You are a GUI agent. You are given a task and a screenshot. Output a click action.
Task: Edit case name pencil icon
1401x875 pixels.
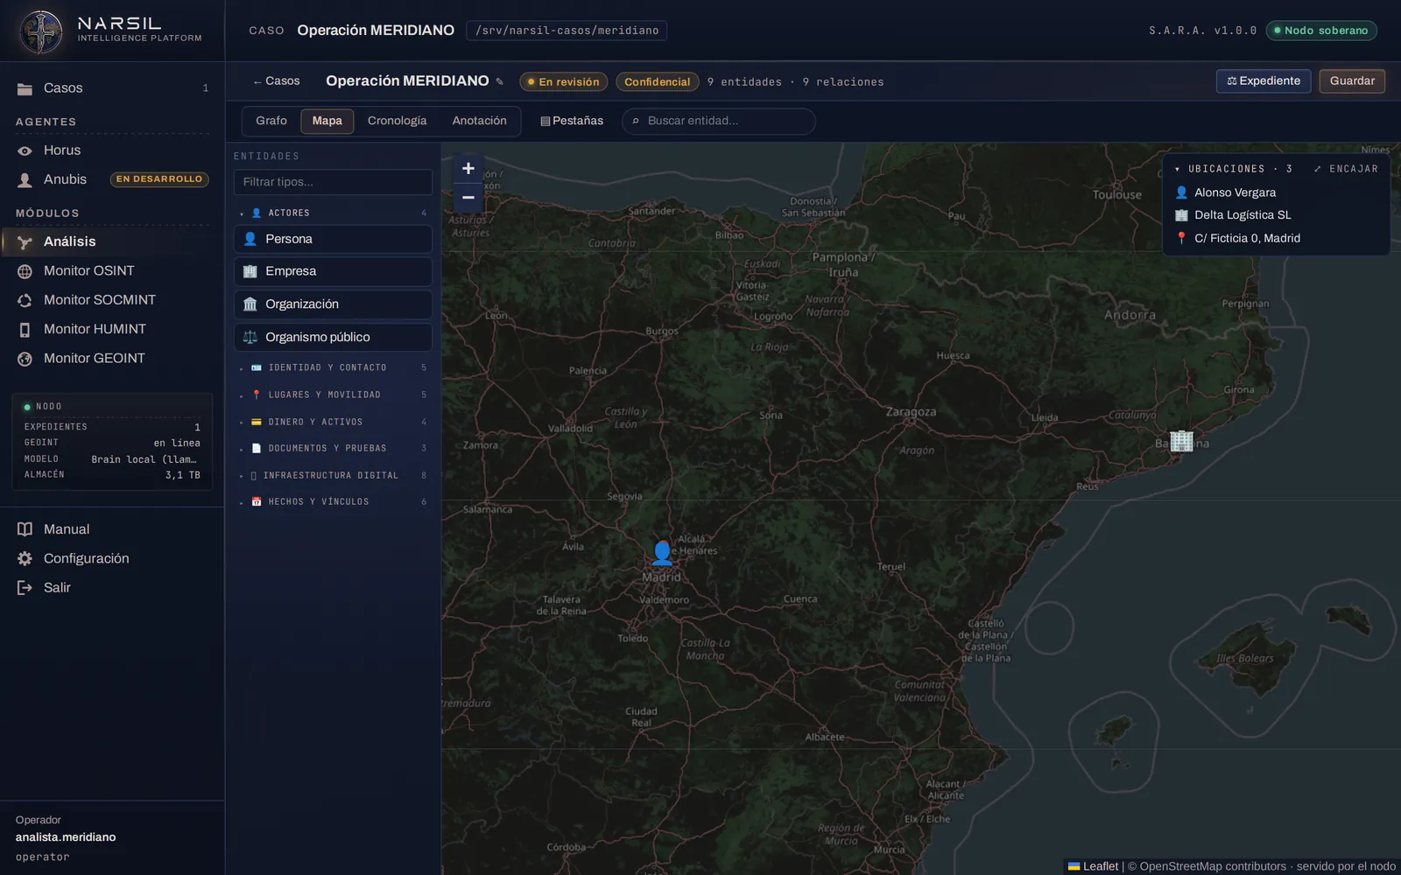click(x=500, y=81)
